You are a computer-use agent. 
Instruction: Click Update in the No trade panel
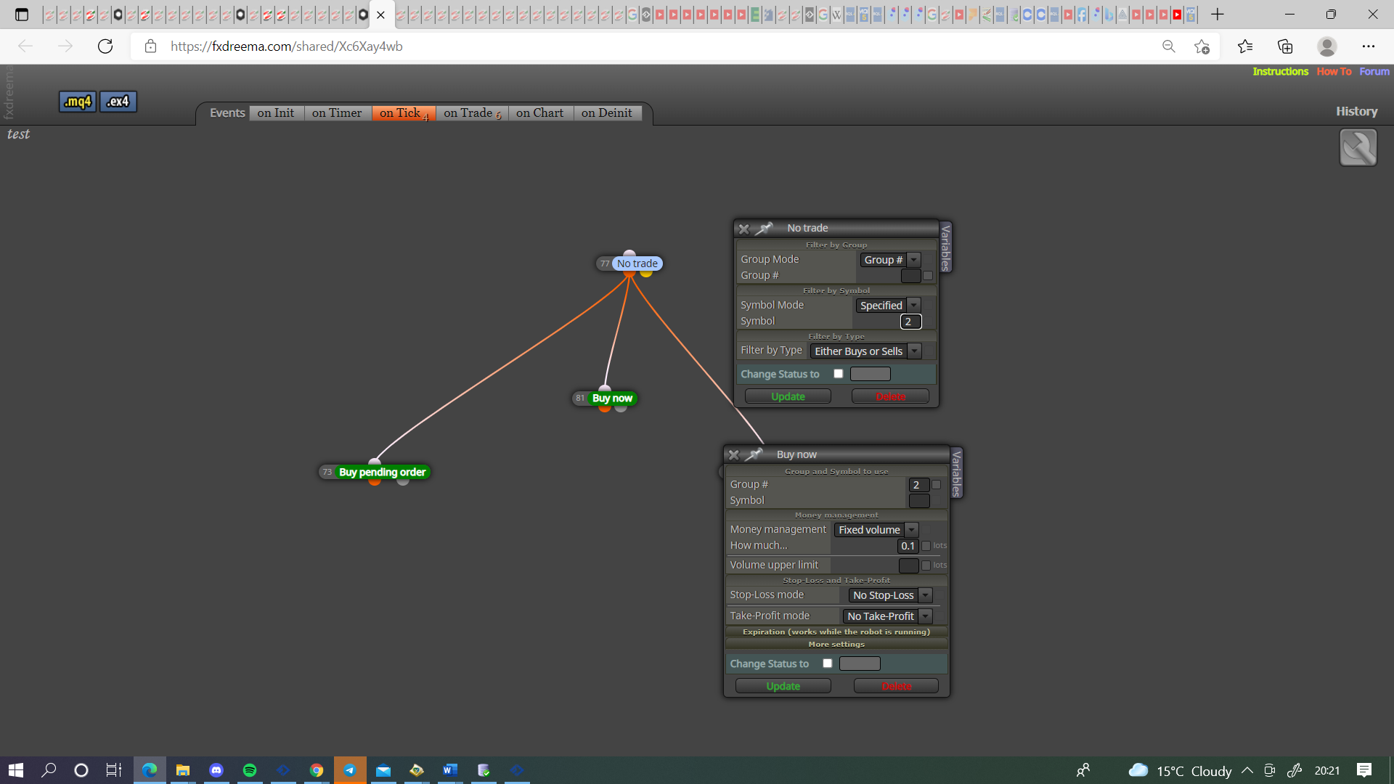click(x=788, y=396)
